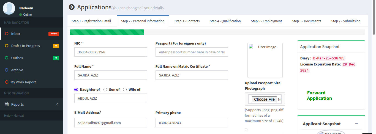
Task: Tick the small checkbox below photo upload note
Action: point(246,130)
